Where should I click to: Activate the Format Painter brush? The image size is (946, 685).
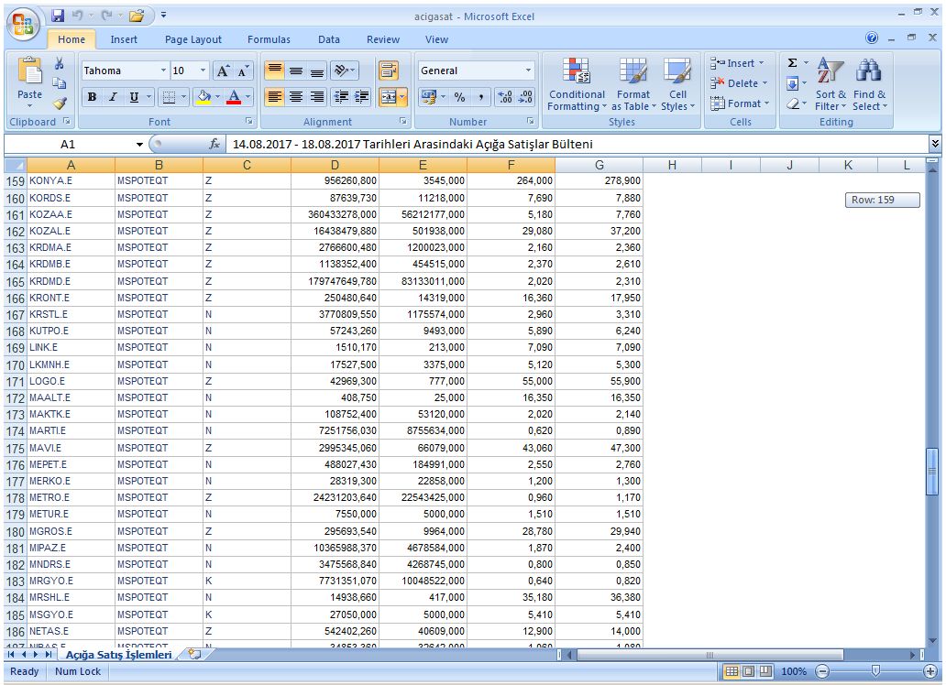click(59, 103)
